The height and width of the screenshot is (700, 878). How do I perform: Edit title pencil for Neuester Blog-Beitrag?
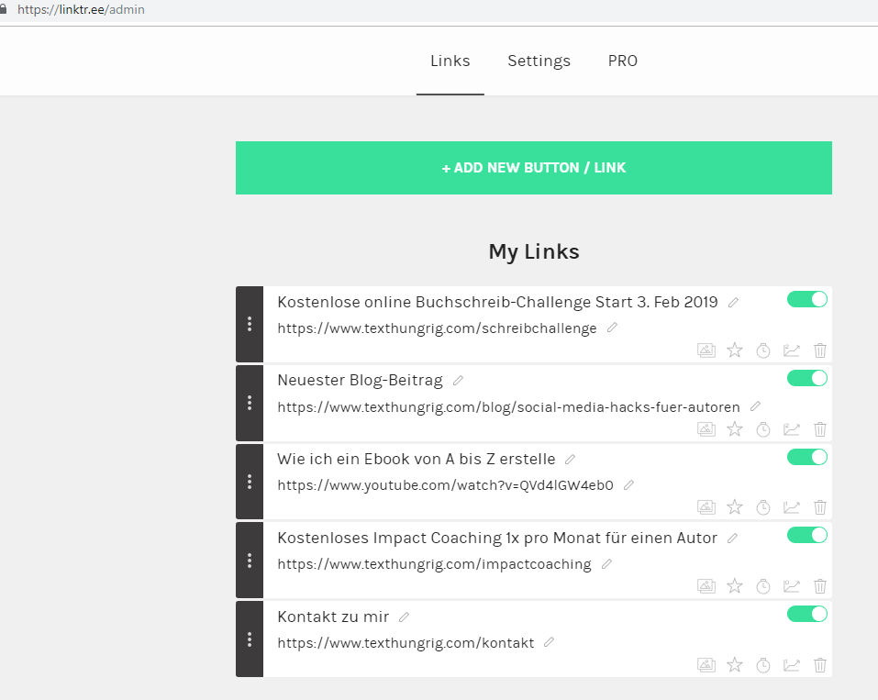click(x=458, y=381)
